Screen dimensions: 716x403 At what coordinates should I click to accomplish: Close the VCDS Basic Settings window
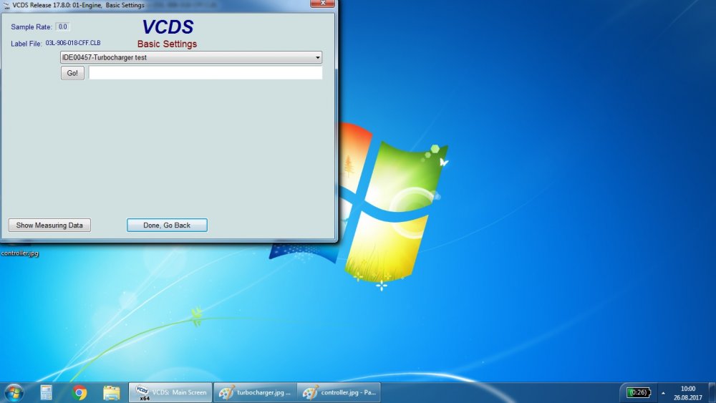click(x=322, y=3)
